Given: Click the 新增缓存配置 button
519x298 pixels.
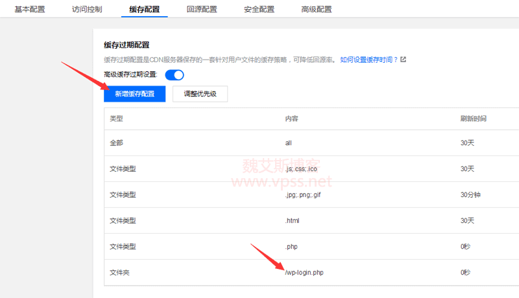Looking at the screenshot, I should point(134,94).
